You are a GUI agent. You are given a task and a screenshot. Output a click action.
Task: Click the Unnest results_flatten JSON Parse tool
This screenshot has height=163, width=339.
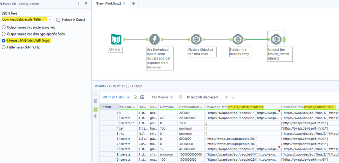[x=276, y=40]
